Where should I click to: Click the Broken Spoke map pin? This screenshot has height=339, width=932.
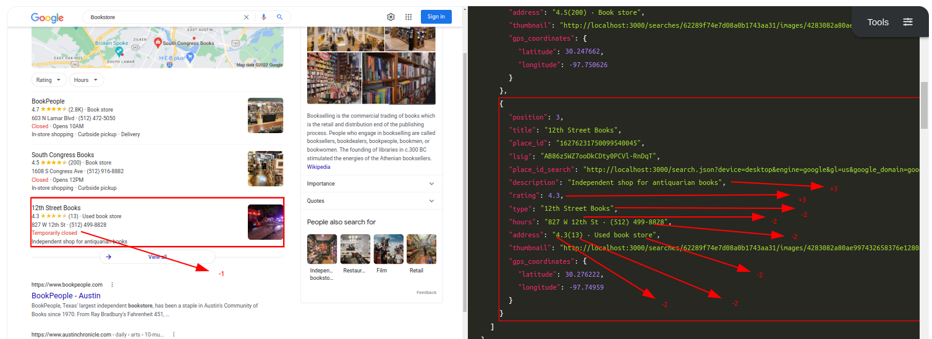pos(119,52)
